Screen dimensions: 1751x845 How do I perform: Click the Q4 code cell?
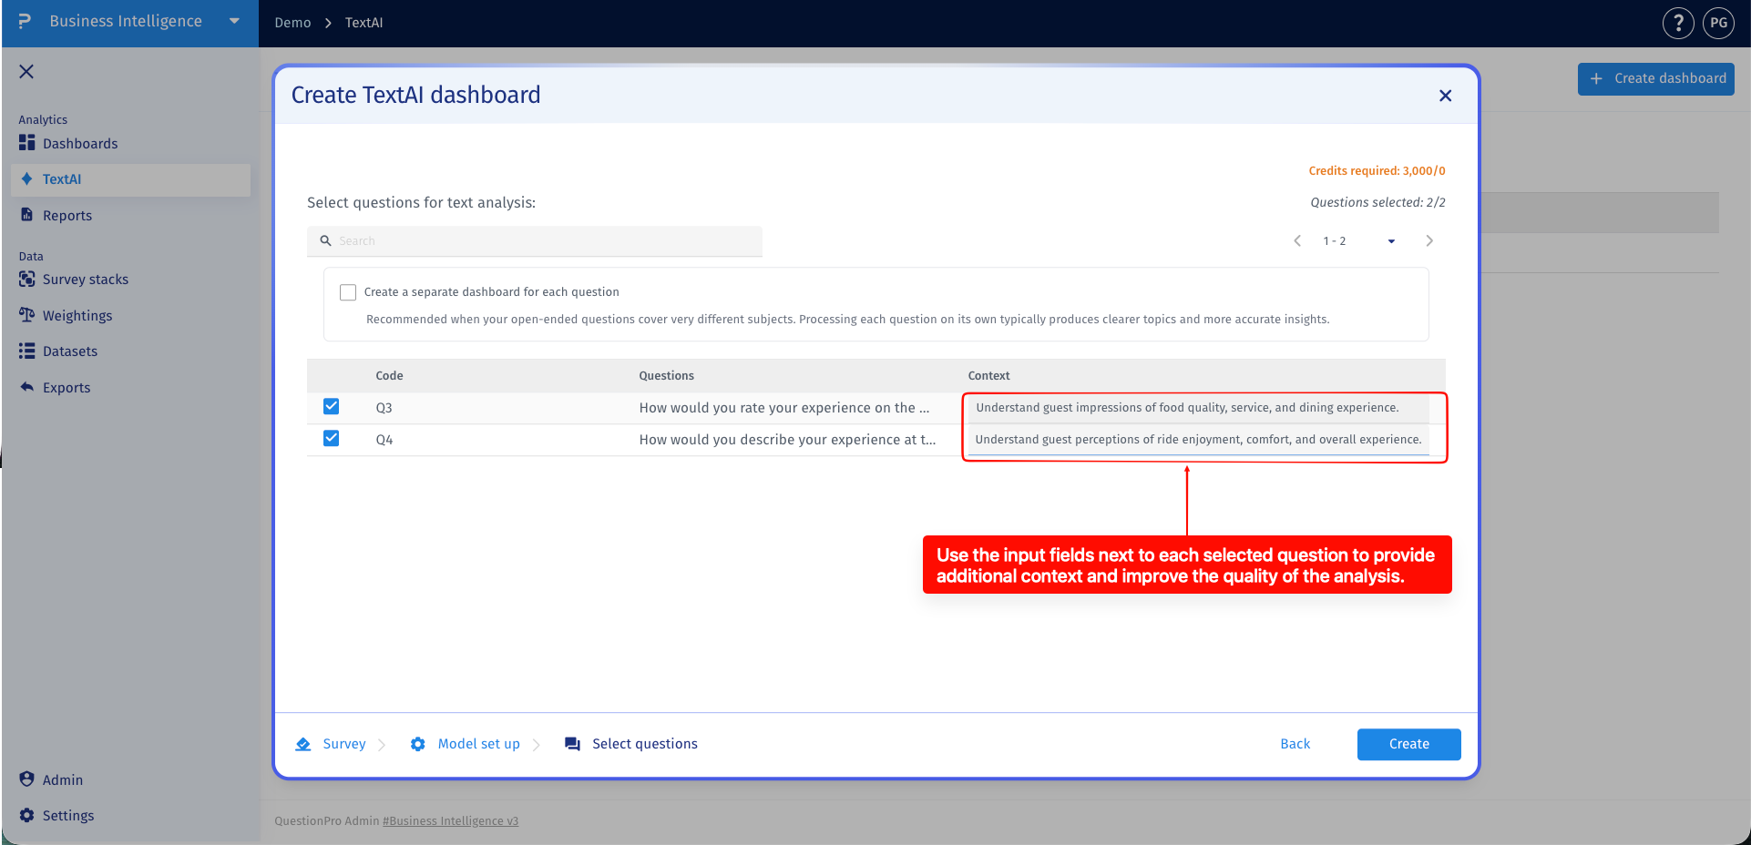pos(384,440)
